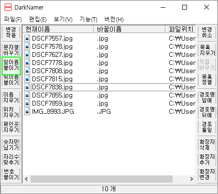Open the 편집(E) menu
The height and width of the screenshot is (194, 218).
coord(38,20)
